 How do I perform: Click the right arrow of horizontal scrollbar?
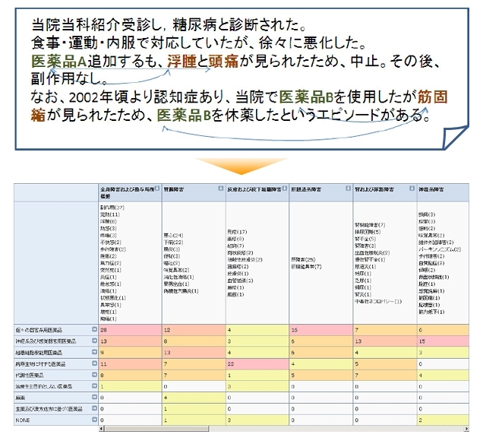(x=467, y=429)
